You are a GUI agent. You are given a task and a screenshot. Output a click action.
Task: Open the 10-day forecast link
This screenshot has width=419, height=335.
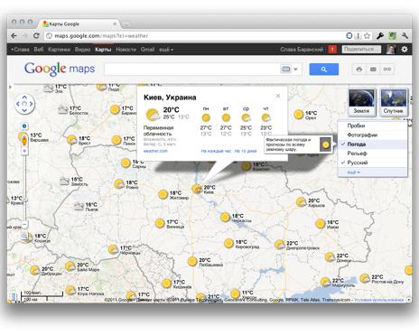click(x=246, y=151)
